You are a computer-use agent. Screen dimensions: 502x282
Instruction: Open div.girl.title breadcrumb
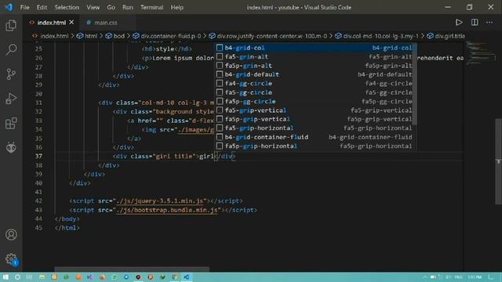click(x=446, y=36)
